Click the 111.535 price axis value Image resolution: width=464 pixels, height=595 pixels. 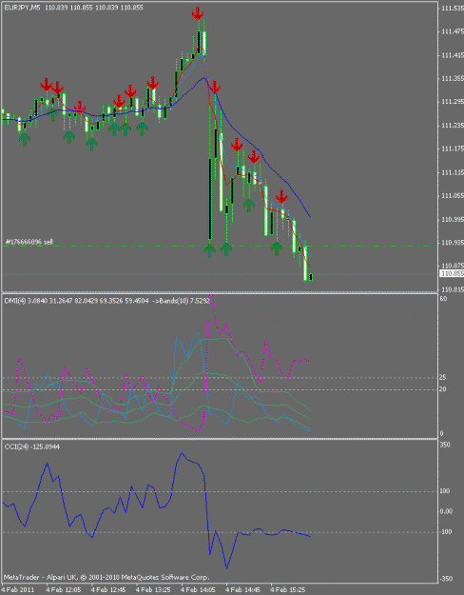tap(453, 8)
